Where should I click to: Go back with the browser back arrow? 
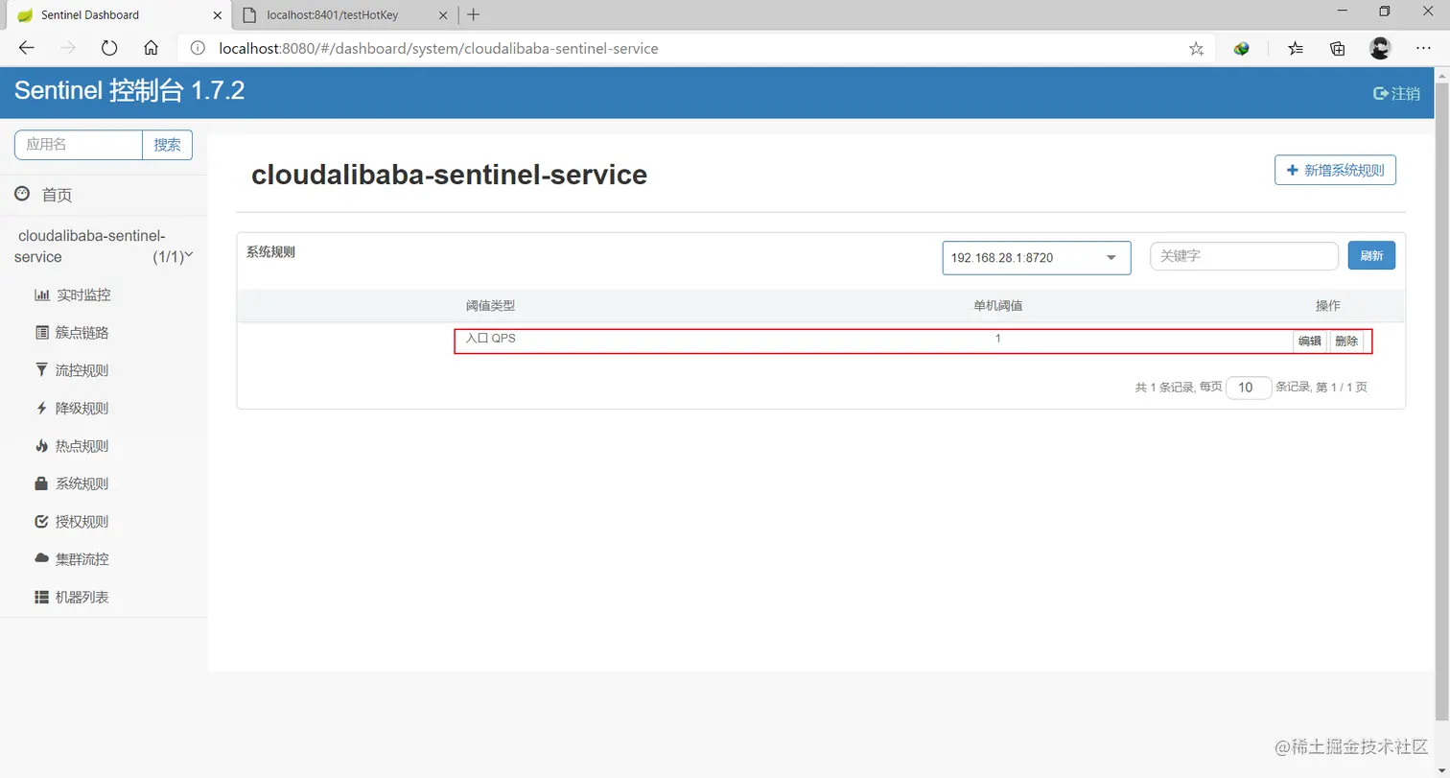click(26, 48)
